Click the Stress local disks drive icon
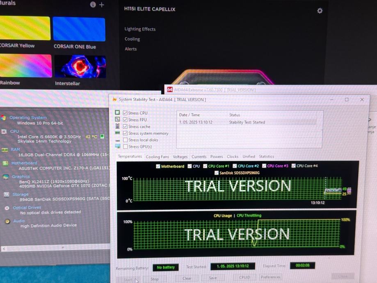The image size is (377, 283). (x=118, y=140)
